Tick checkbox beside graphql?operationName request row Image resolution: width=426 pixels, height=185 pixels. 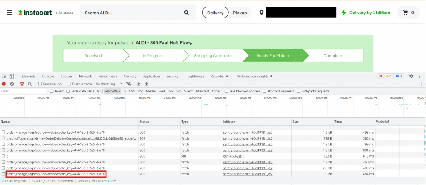pos(3,138)
